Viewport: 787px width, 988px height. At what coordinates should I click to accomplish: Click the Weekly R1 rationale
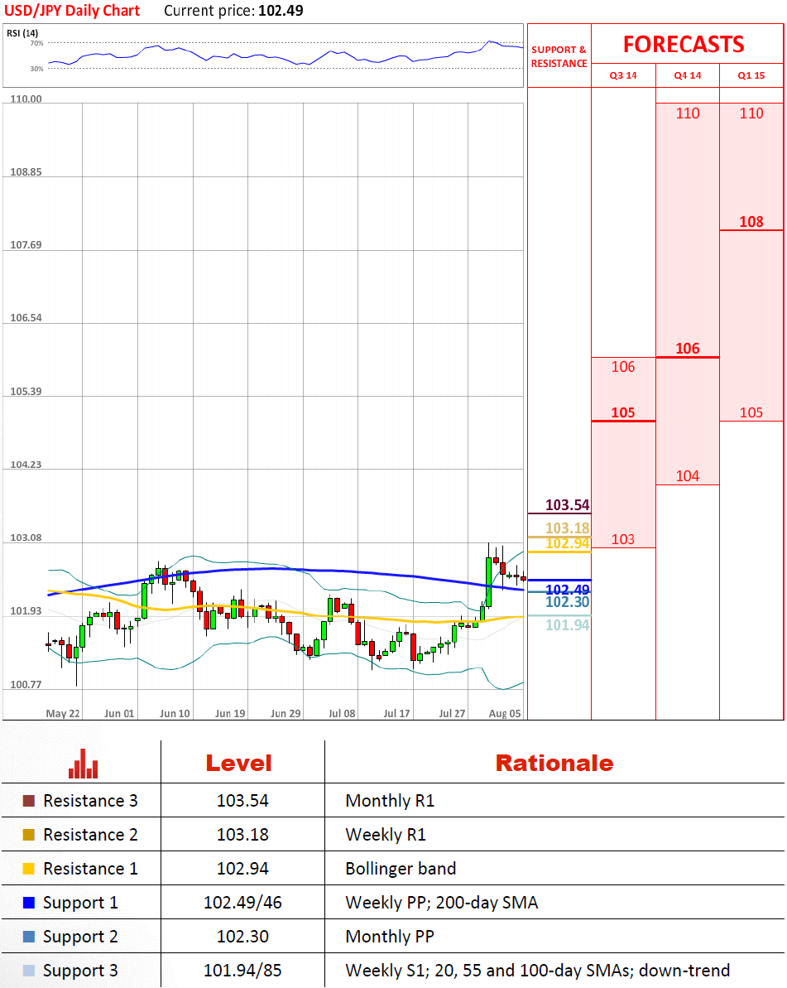[x=386, y=835]
